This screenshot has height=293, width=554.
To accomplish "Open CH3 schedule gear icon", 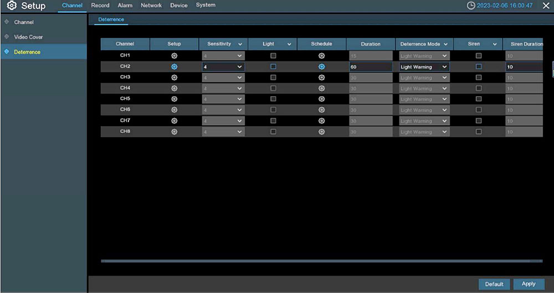I will (x=321, y=78).
